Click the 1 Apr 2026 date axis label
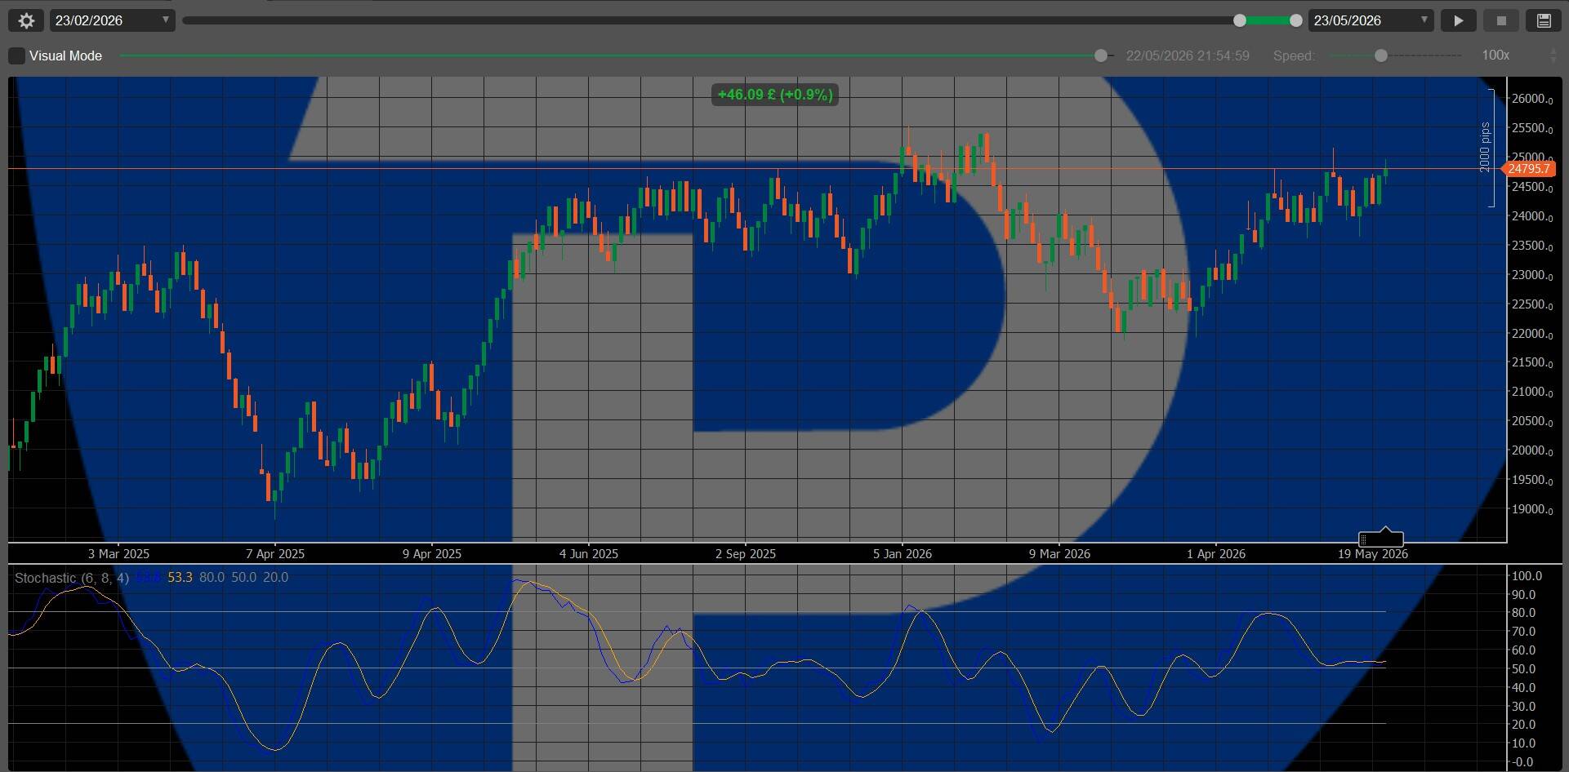The image size is (1569, 772). point(1216,554)
